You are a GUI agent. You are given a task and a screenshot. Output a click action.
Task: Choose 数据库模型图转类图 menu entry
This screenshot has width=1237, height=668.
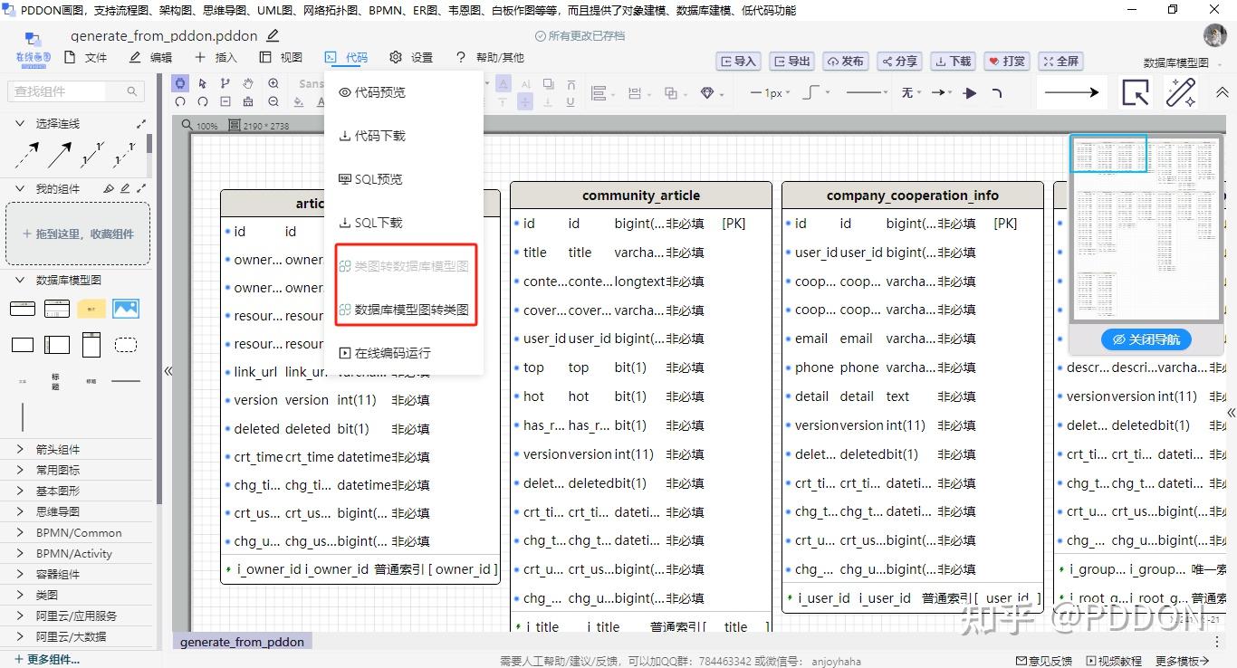click(x=404, y=310)
